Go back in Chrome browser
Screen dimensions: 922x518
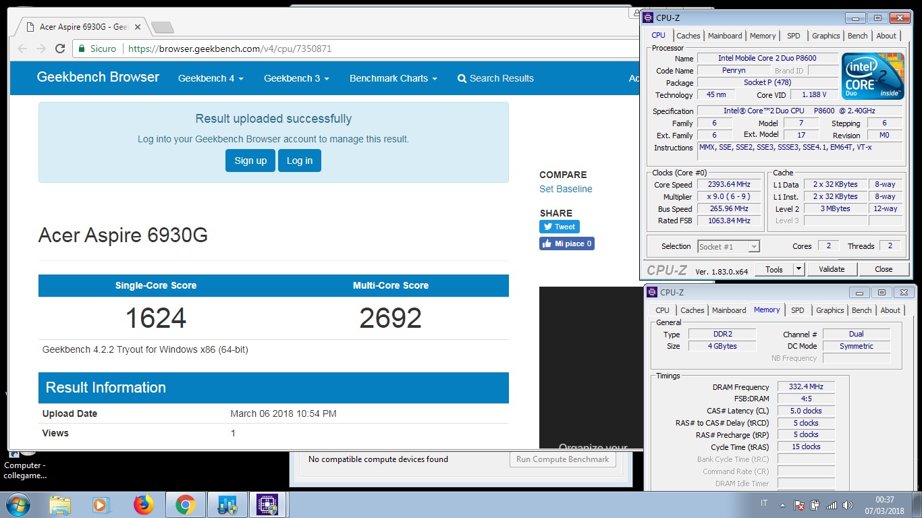point(22,49)
